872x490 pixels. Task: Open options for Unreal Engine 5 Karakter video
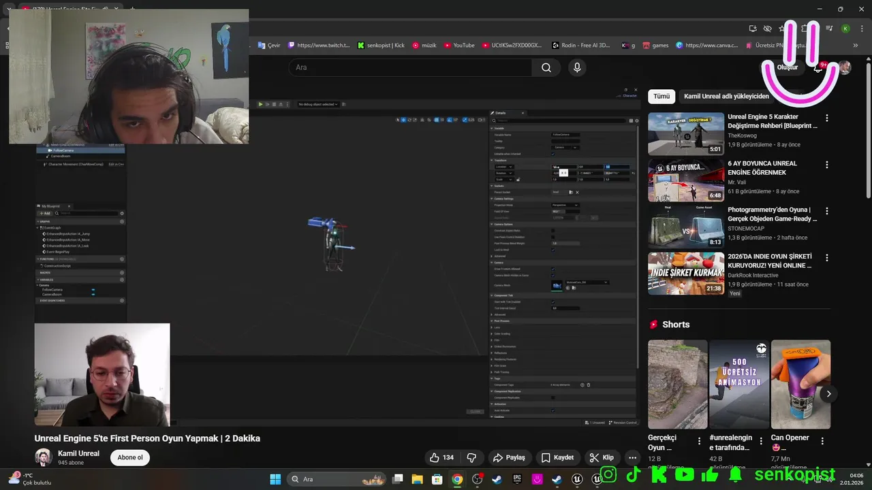click(827, 118)
